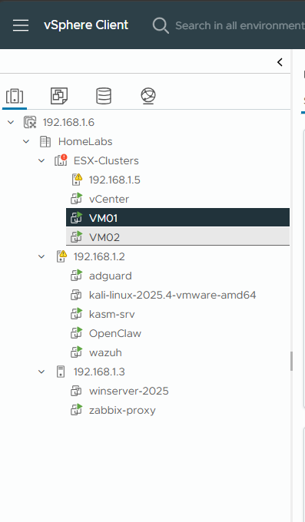
Task: Collapse the 192.168.1.3 host node
Action: coord(41,372)
